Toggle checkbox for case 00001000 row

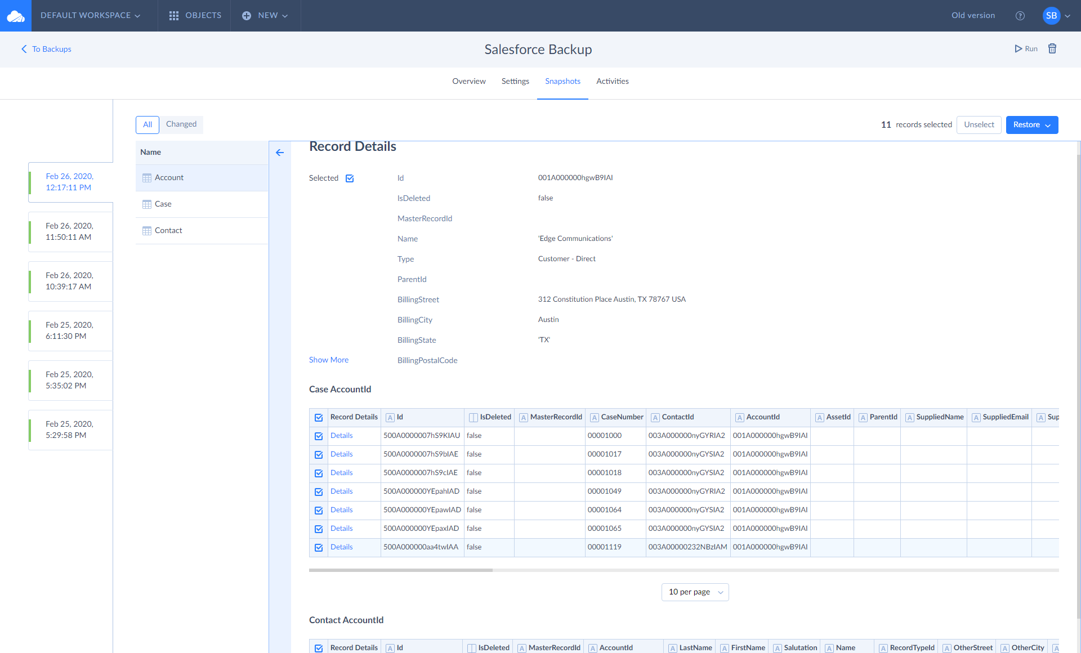319,436
